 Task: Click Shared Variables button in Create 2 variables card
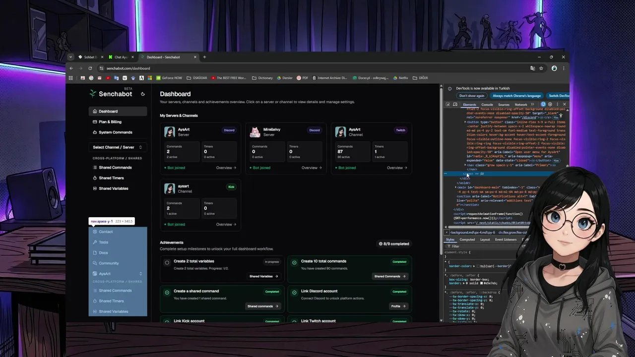(x=264, y=276)
